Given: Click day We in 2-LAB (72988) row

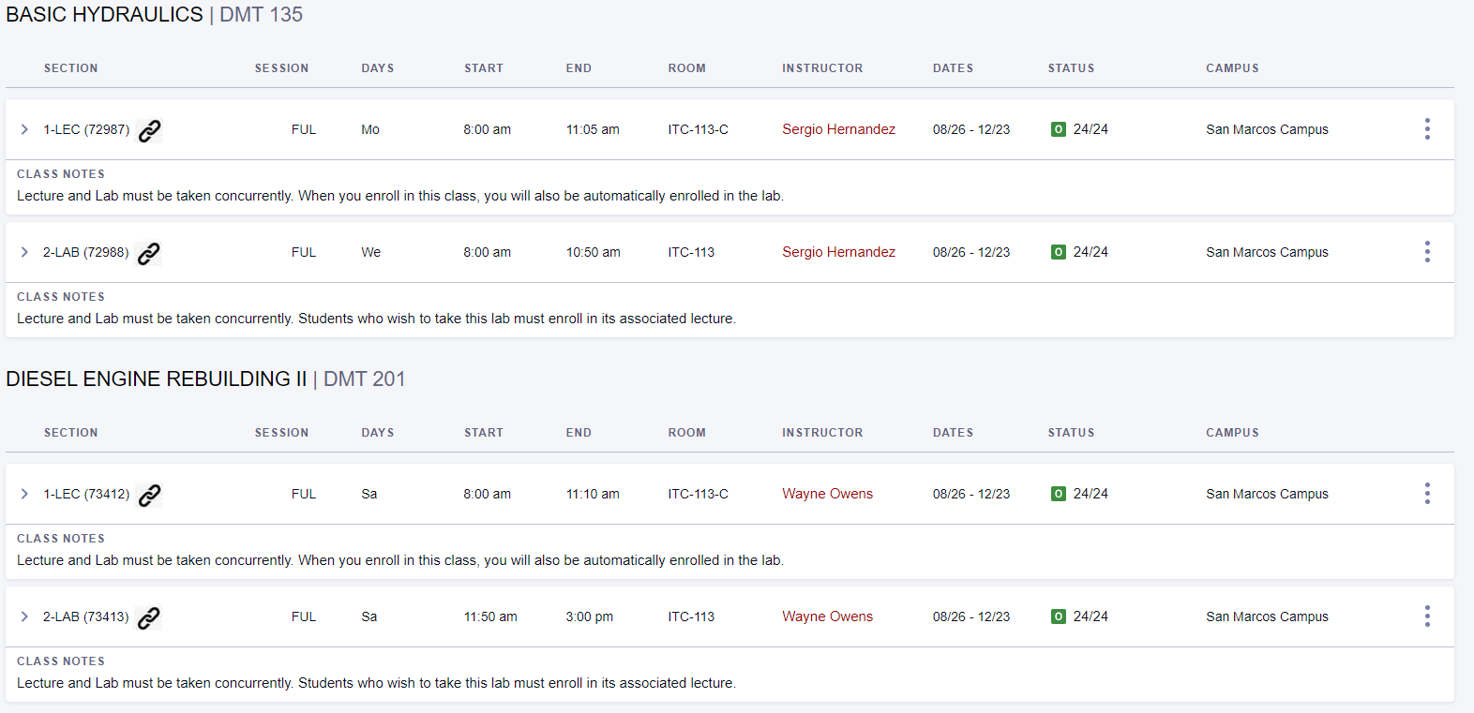Looking at the screenshot, I should pyautogui.click(x=371, y=252).
